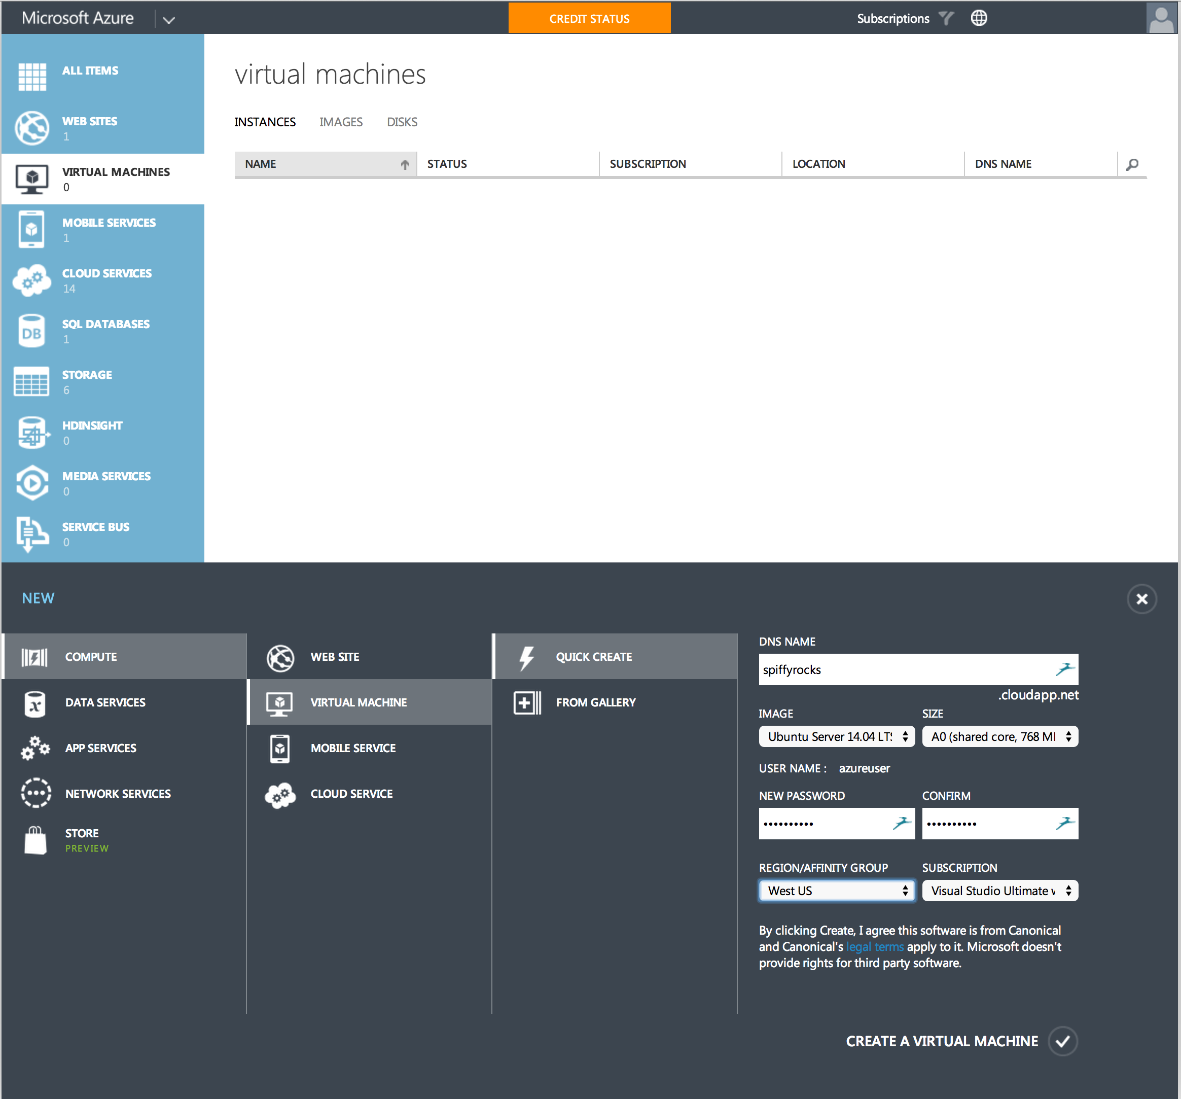
Task: Sort by the Name column arrow
Action: [x=405, y=164]
